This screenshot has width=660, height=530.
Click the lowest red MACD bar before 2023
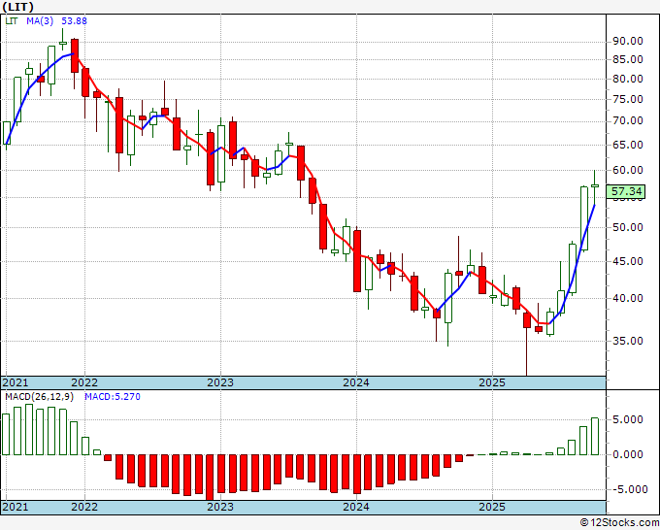point(210,477)
